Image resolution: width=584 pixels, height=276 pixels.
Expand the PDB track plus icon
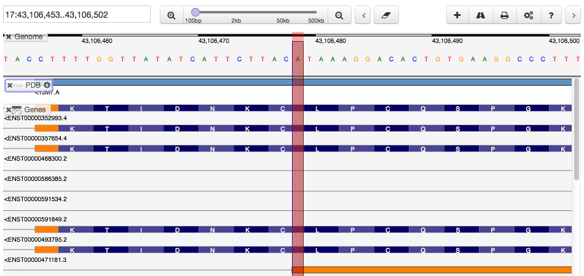pyautogui.click(x=47, y=85)
